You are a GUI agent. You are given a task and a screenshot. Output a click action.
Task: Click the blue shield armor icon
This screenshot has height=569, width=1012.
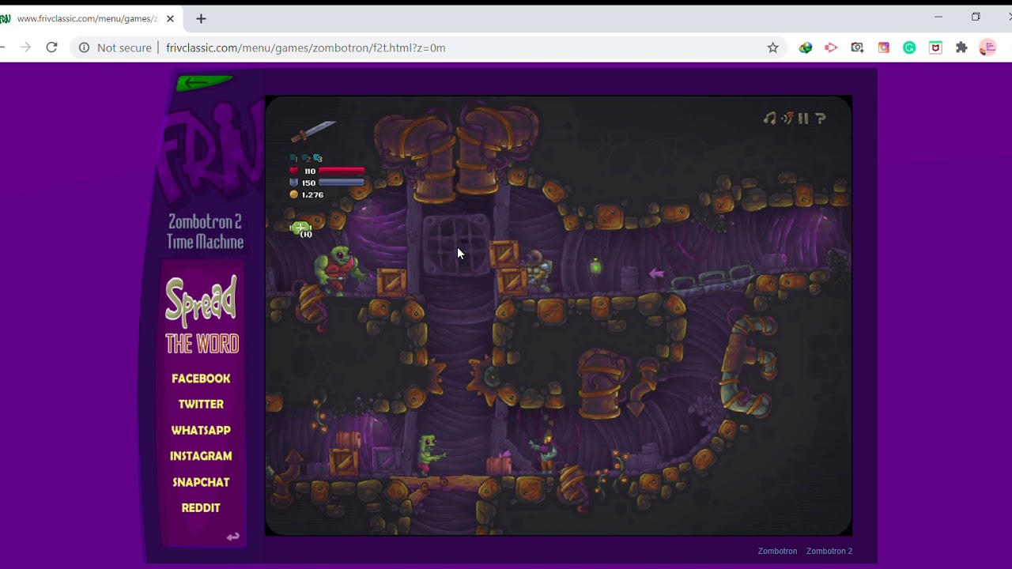(294, 183)
